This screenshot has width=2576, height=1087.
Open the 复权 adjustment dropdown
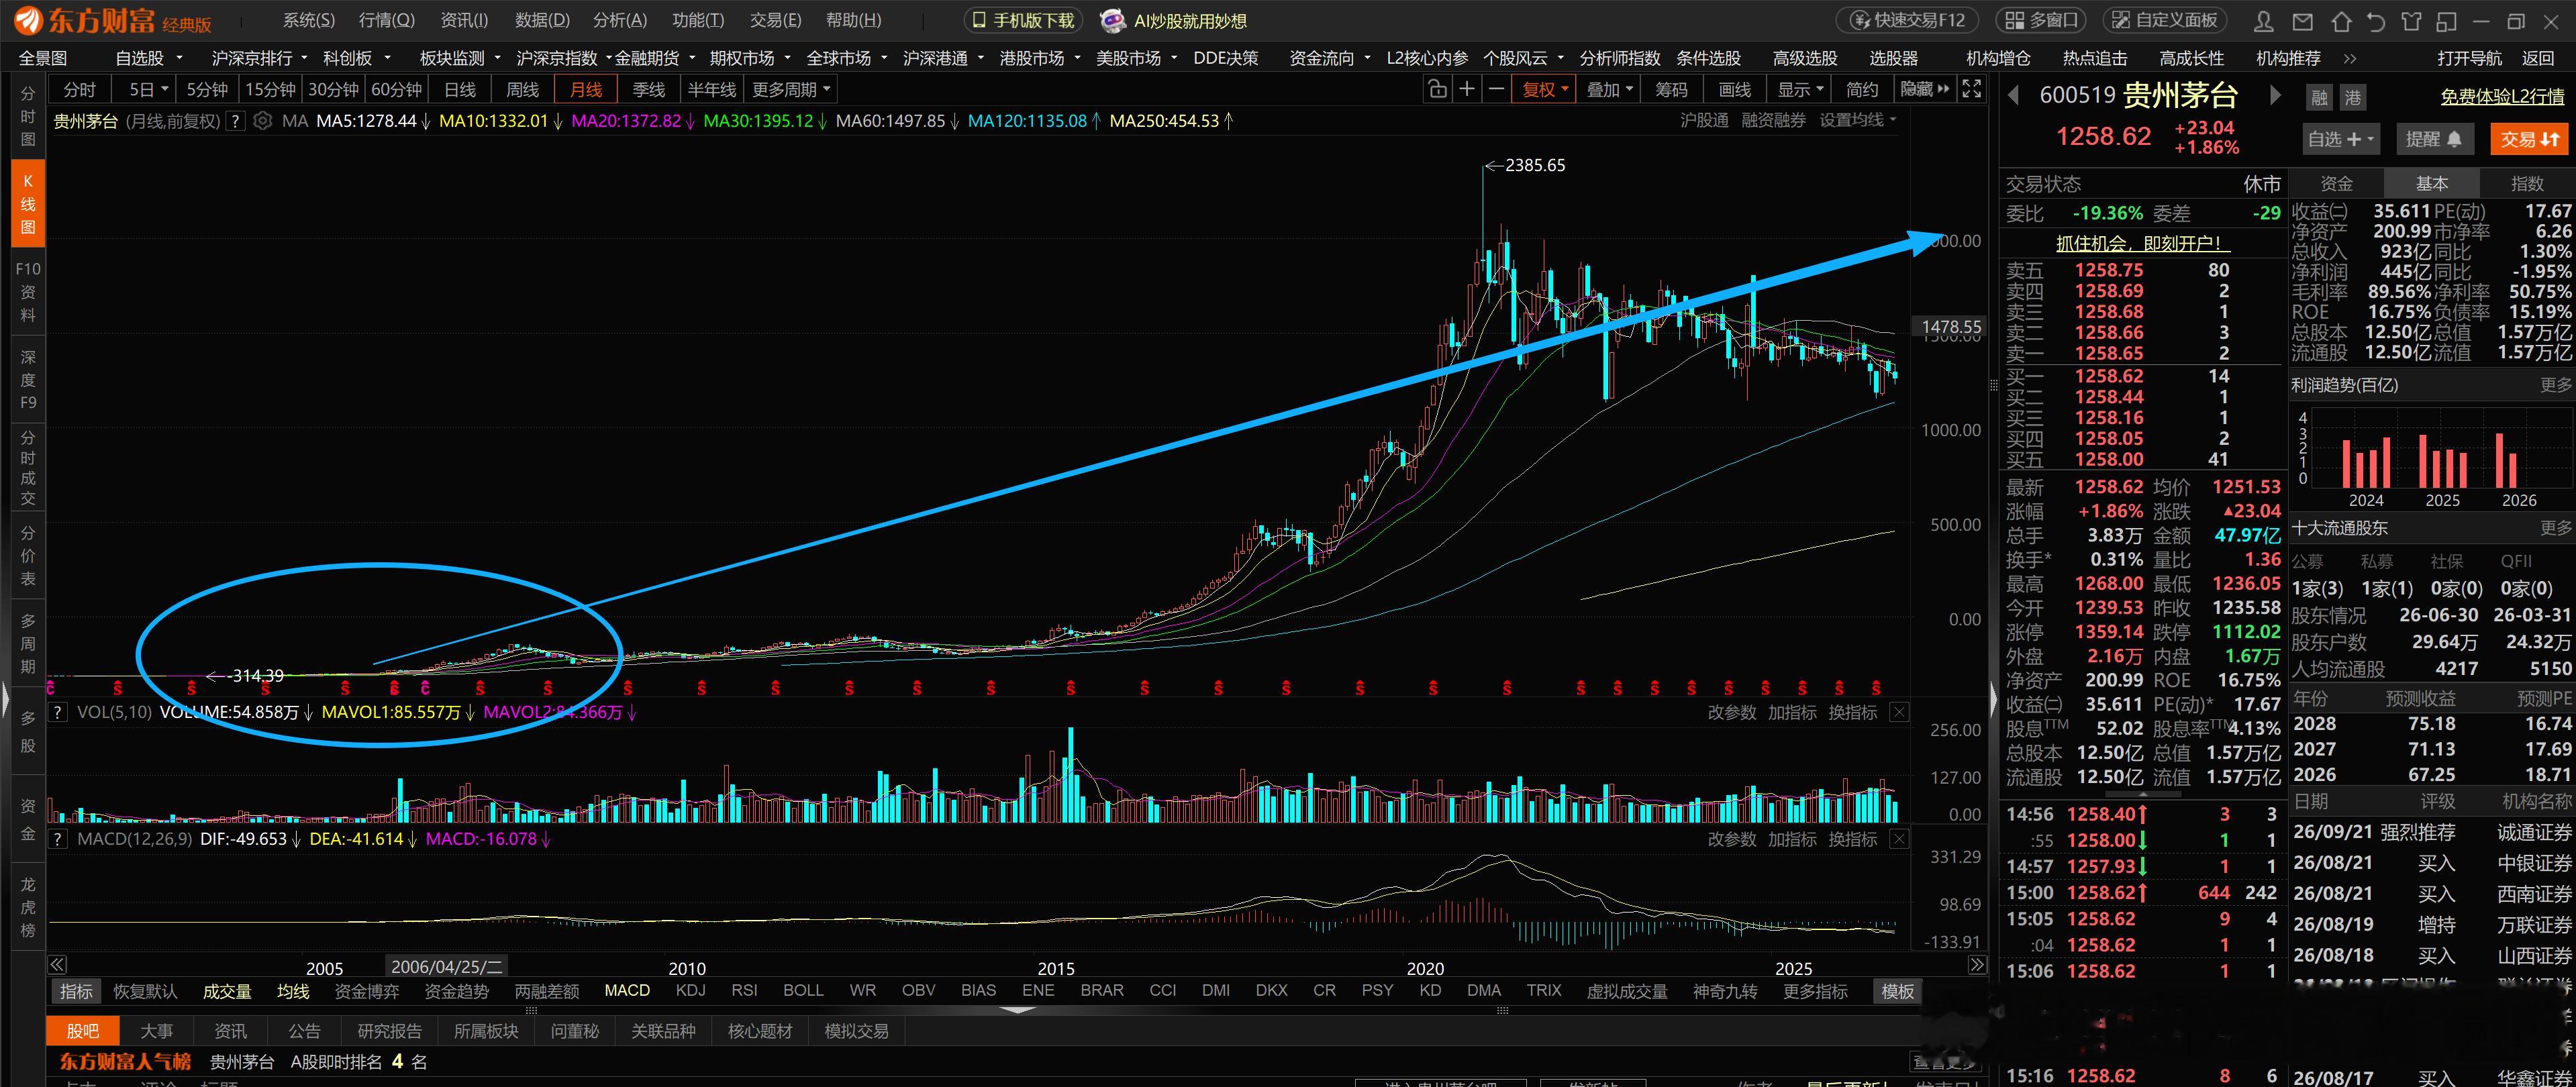pos(1545,90)
